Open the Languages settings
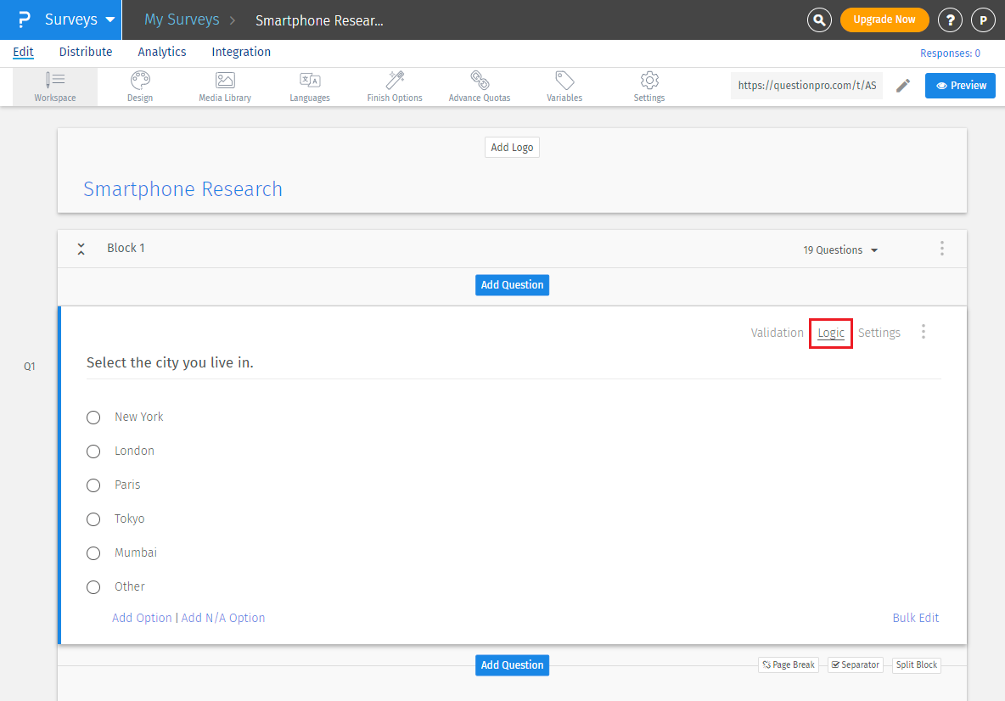1005x701 pixels. coord(310,87)
